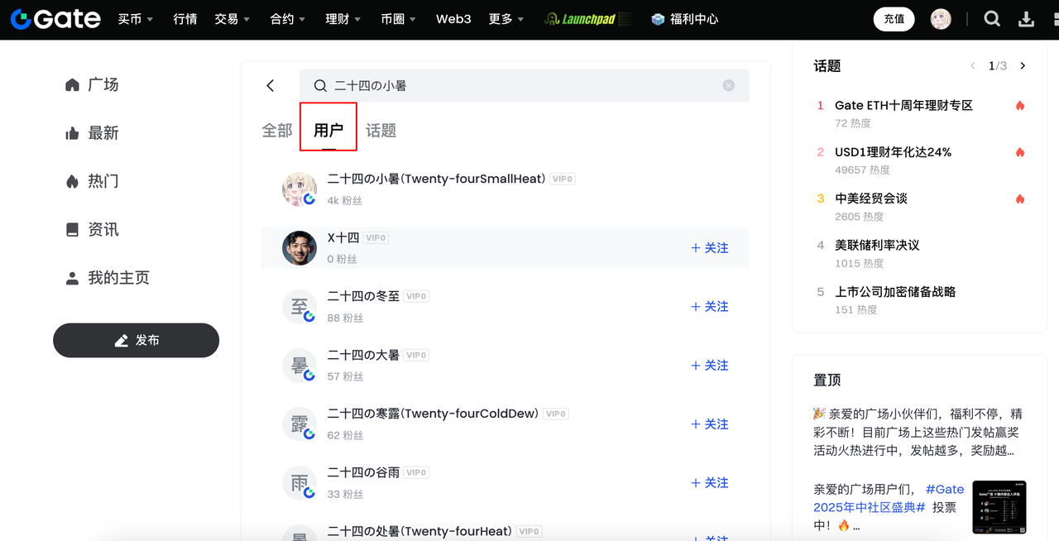Open 热门 flame icon in sidebar

pos(73,180)
